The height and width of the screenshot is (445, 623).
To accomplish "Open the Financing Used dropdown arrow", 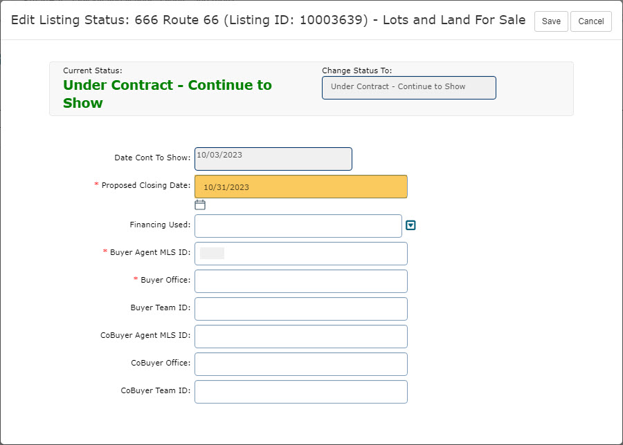I will click(410, 225).
